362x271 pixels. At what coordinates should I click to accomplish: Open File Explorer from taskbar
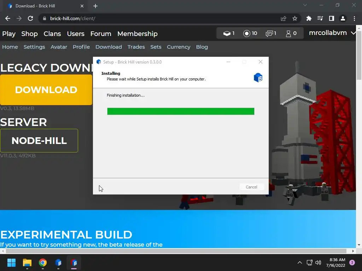tap(27, 263)
